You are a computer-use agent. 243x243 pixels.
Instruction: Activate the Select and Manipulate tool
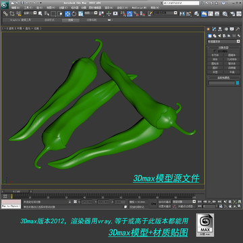coord(109,13)
